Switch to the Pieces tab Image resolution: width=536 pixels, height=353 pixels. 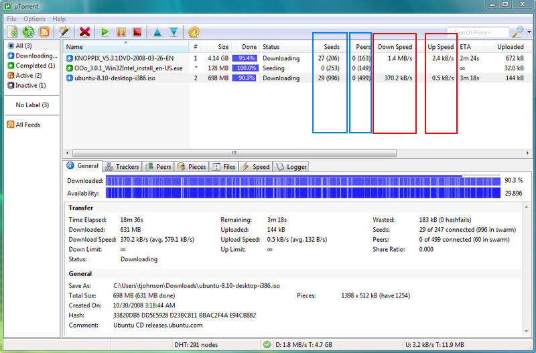[192, 167]
